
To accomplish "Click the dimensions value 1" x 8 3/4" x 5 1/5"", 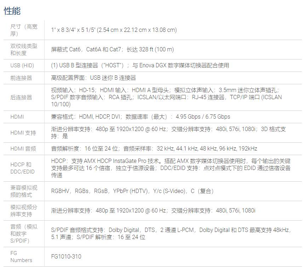I will click(x=114, y=30).
